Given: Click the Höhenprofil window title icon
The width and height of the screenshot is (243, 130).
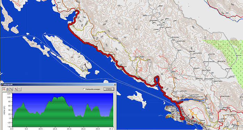Looking at the screenshot, I should pos(2,85).
